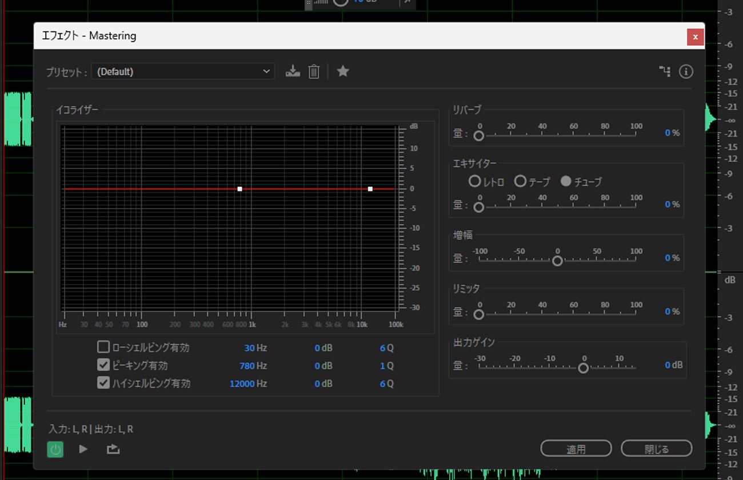This screenshot has width=743, height=480.
Task: Click the リバーブ amount slider handle
Action: pyautogui.click(x=479, y=136)
